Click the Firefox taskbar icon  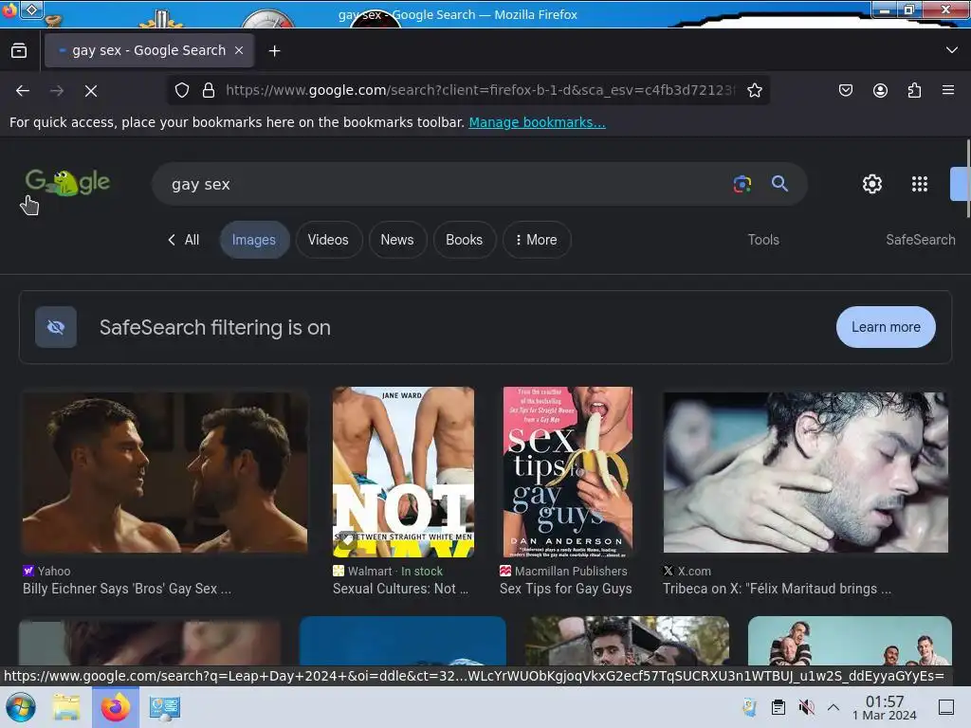coord(115,707)
